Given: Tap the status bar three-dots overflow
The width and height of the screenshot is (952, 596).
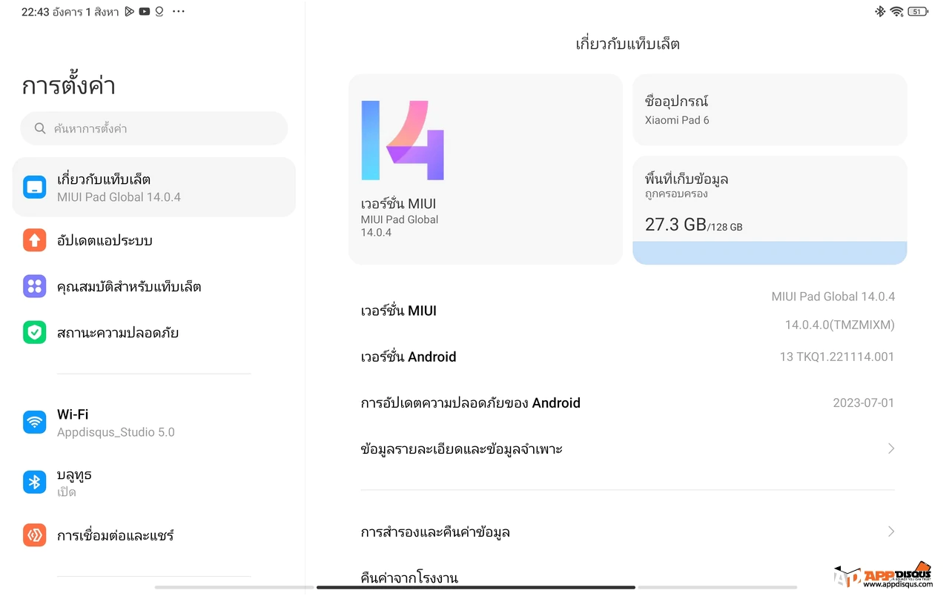Looking at the screenshot, I should [178, 11].
